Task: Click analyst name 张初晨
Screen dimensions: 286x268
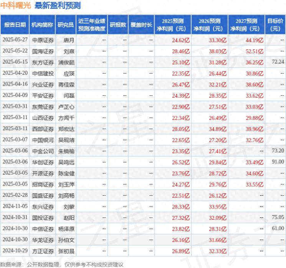Action: coord(66,251)
